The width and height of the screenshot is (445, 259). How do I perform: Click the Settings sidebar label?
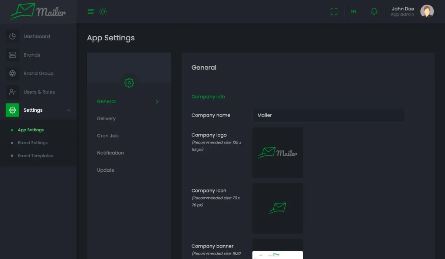[x=33, y=110]
